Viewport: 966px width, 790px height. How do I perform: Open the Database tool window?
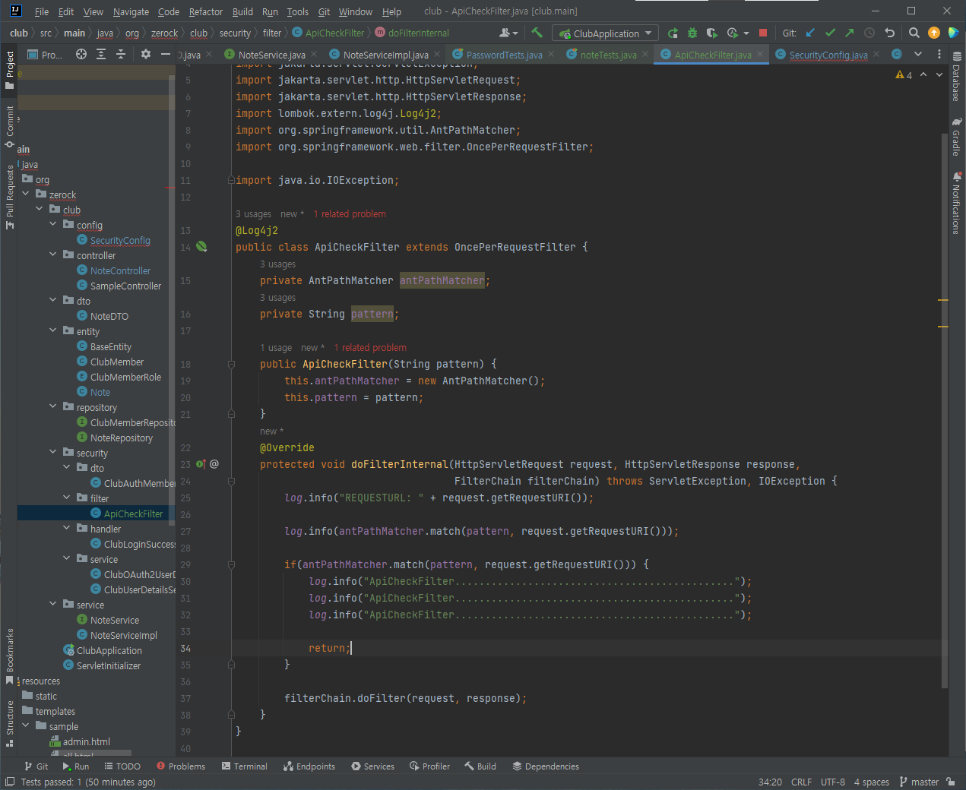pos(957,77)
